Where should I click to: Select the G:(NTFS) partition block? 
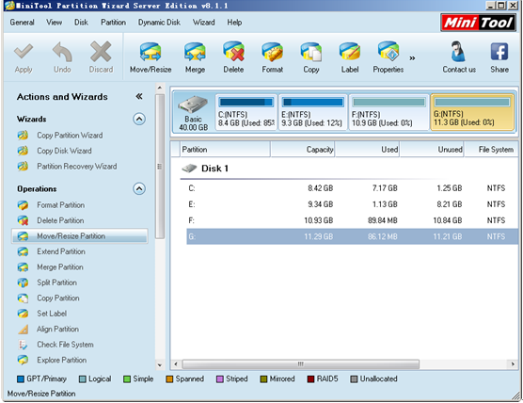472,112
